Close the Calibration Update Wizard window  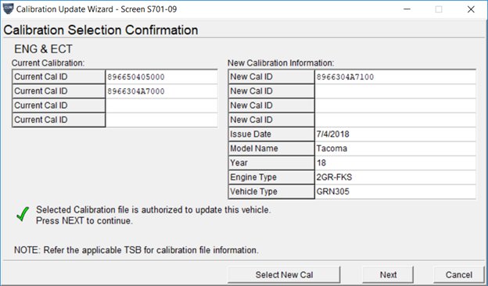point(471,9)
